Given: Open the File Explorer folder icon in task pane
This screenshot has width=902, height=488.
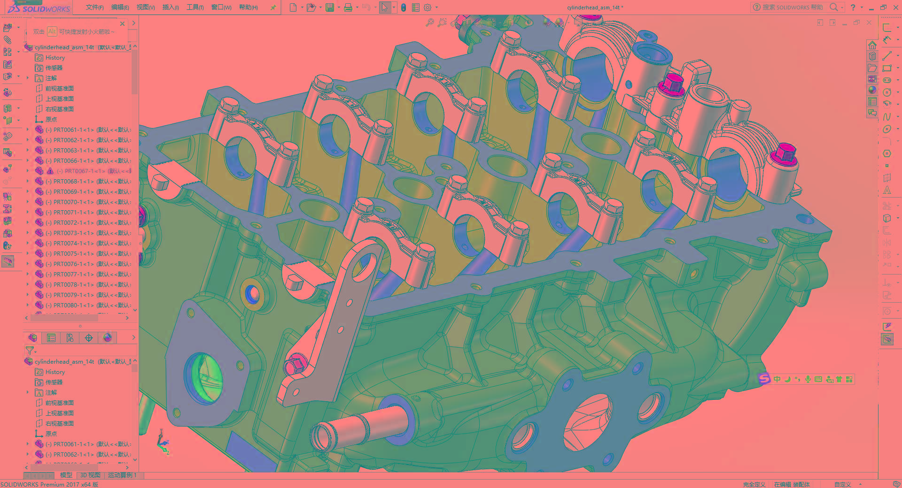Looking at the screenshot, I should [x=872, y=68].
